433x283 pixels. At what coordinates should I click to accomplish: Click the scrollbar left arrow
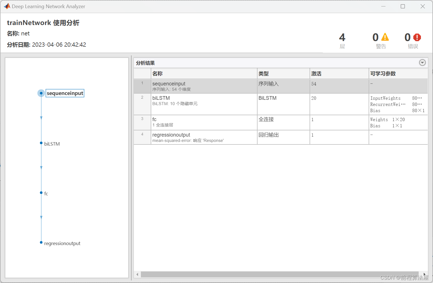coord(137,274)
